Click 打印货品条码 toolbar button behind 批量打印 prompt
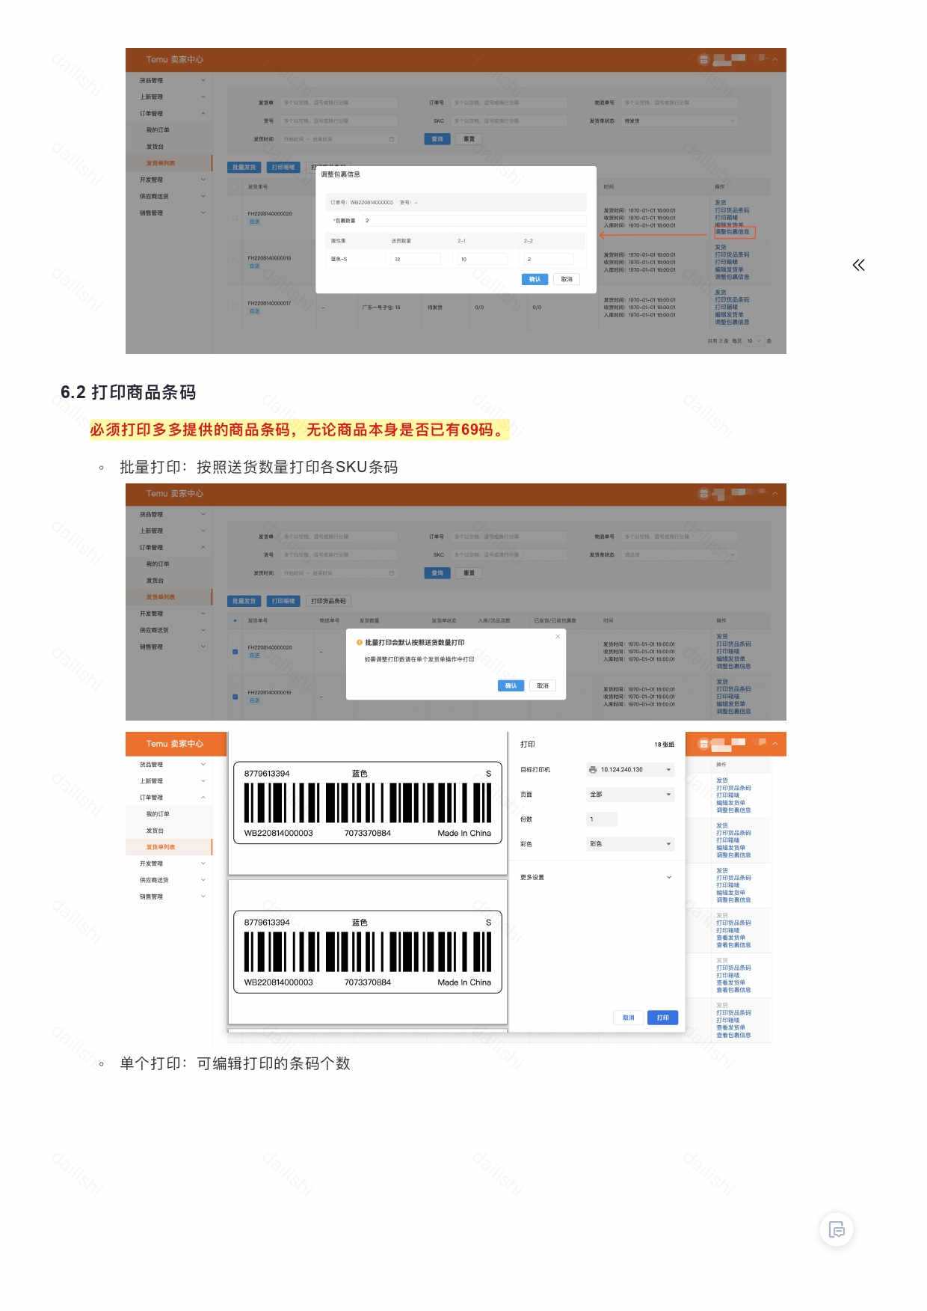 (328, 601)
